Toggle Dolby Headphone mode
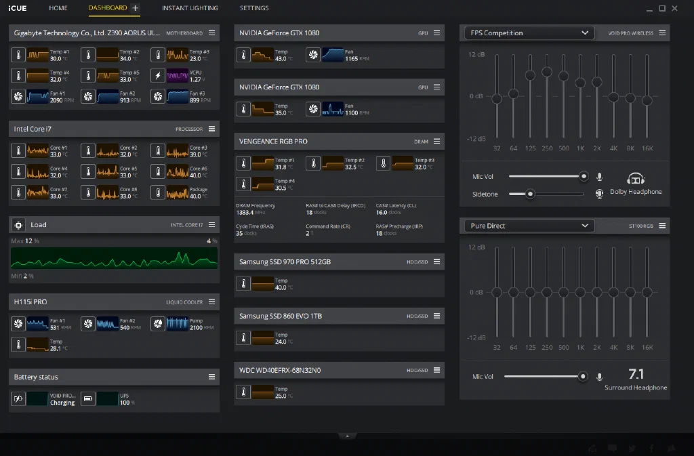The image size is (694, 456). pos(636,183)
